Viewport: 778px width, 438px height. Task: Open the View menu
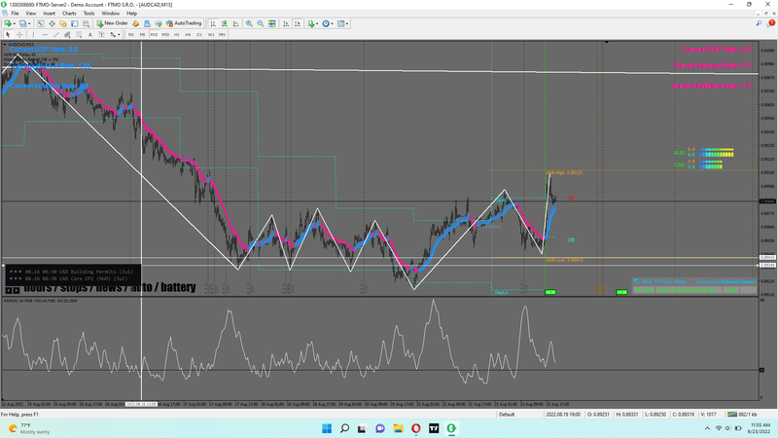(31, 14)
